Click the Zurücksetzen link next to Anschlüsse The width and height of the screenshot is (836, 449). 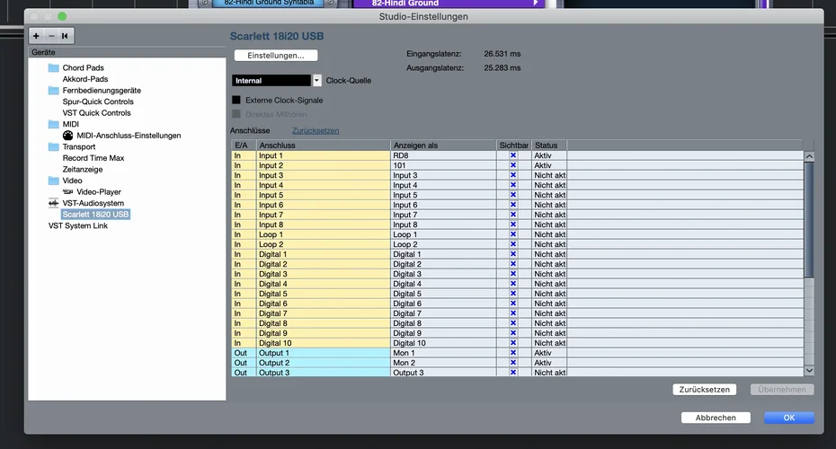coord(316,130)
